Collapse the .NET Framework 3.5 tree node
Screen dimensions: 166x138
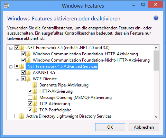click(x=11, y=48)
